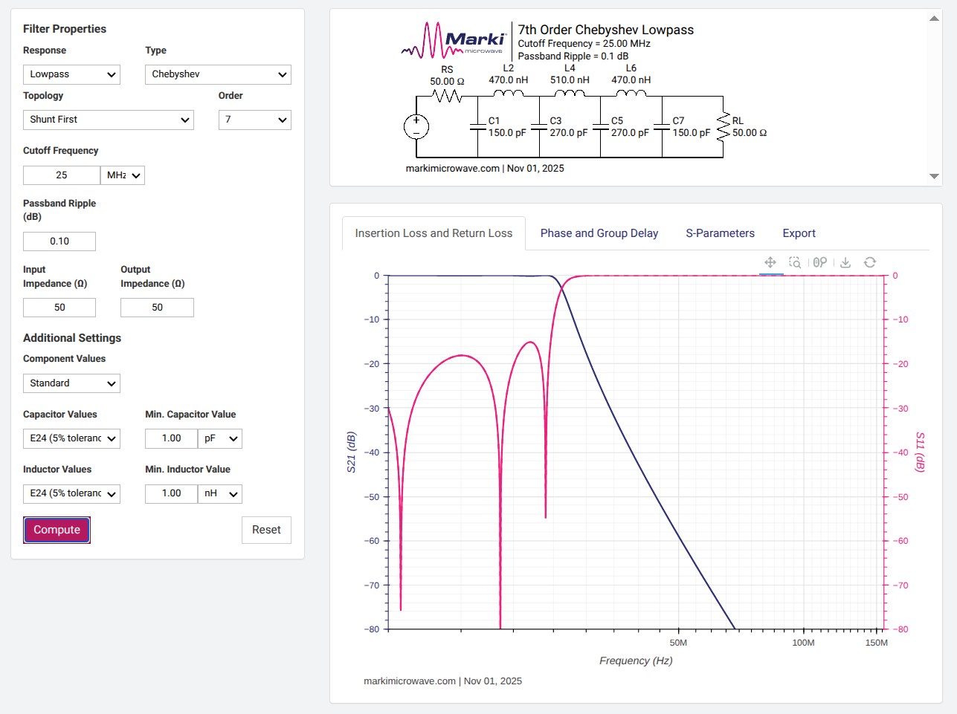Change cutoff frequency units from MHz
The image size is (957, 714).
pos(123,175)
